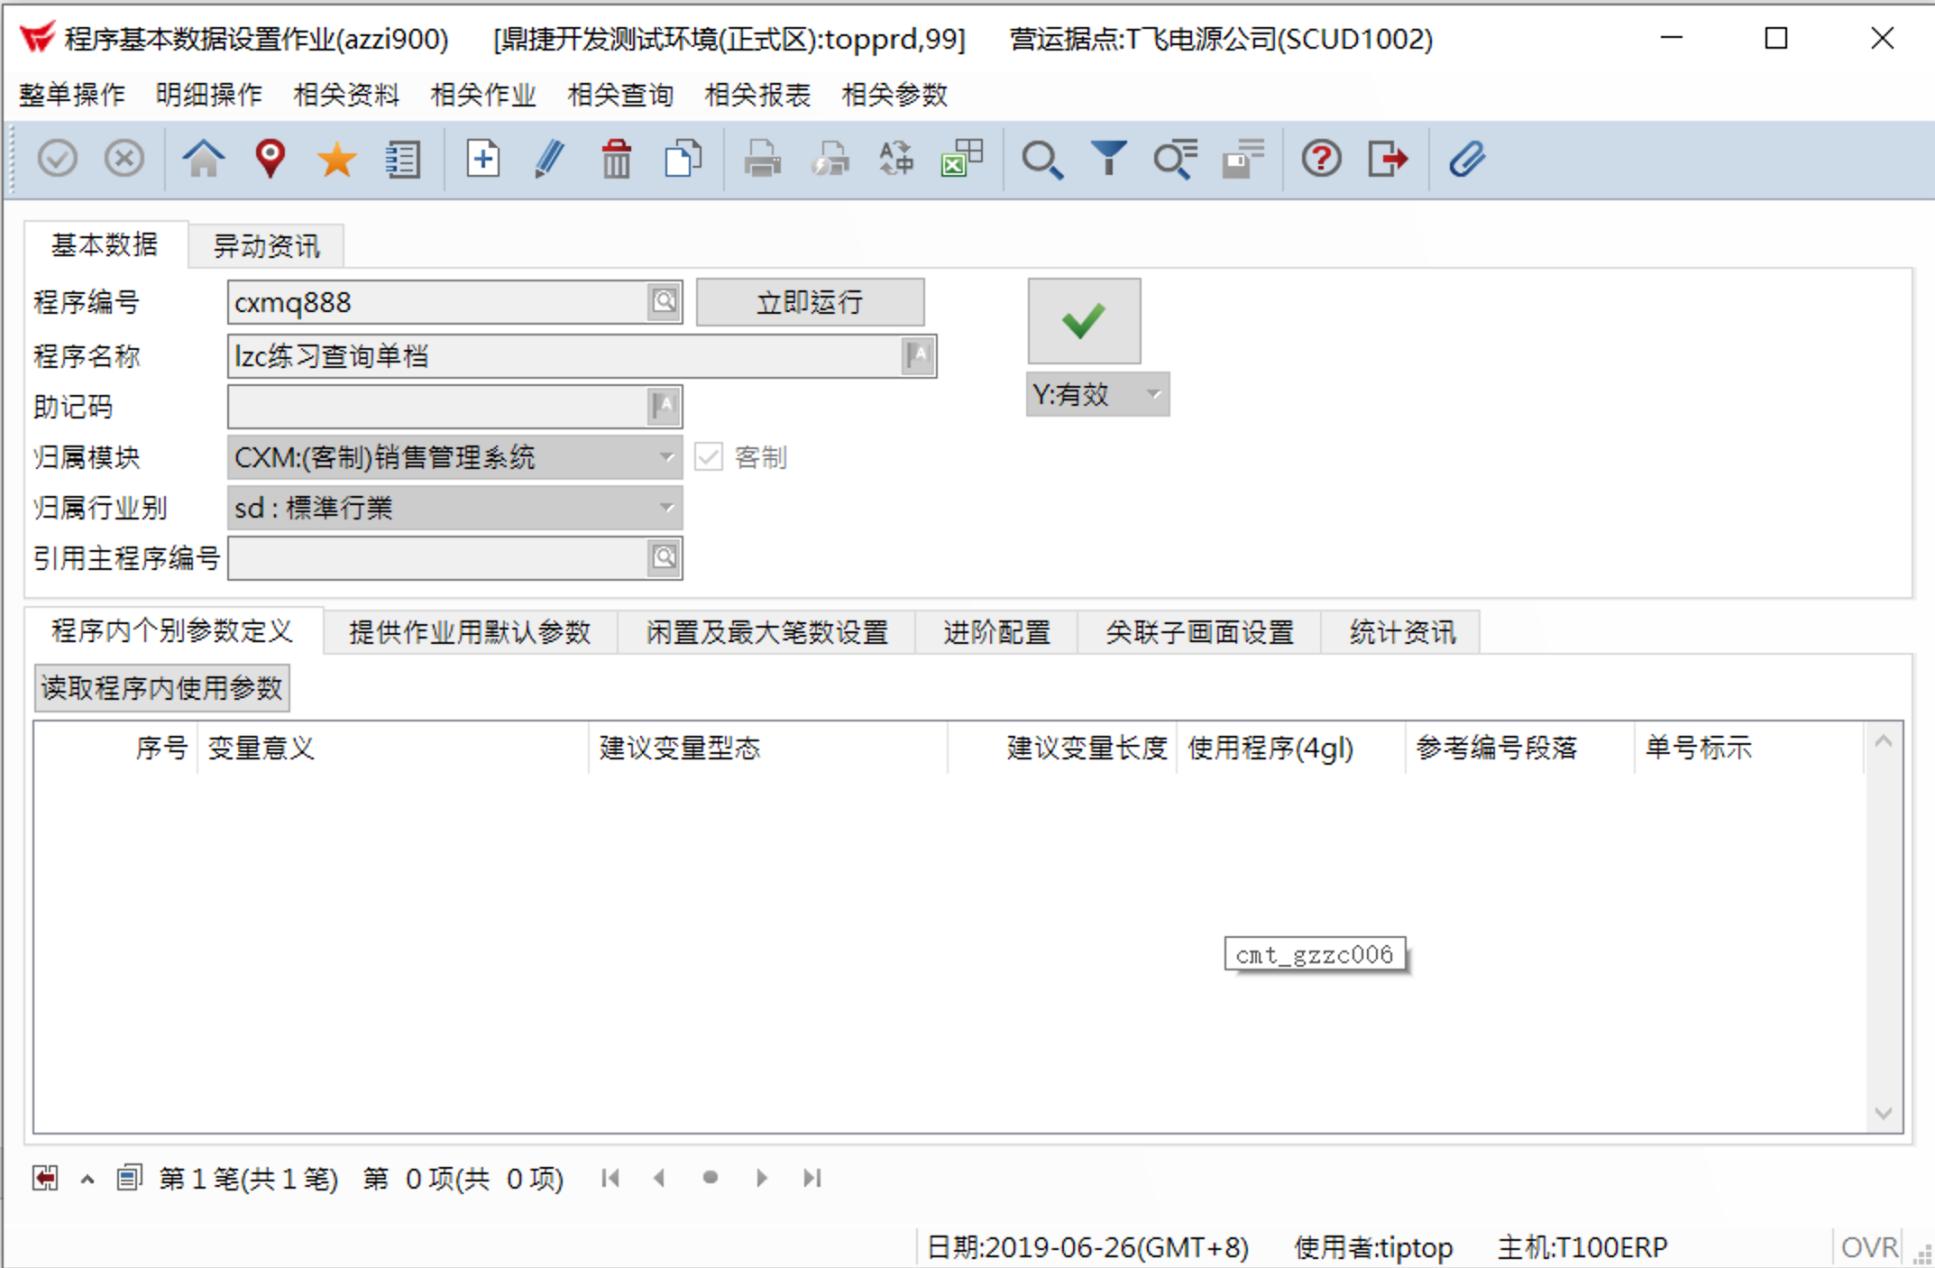Click the green checkmark status button
The image size is (1935, 1268).
pos(1084,321)
